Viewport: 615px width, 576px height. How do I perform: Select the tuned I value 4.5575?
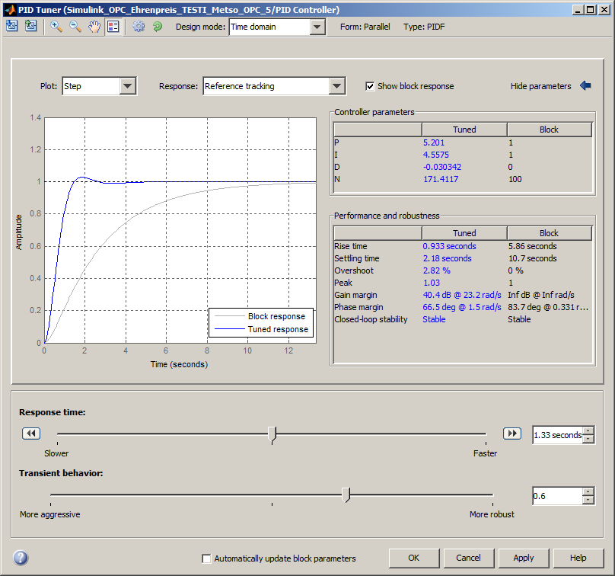[x=436, y=155]
